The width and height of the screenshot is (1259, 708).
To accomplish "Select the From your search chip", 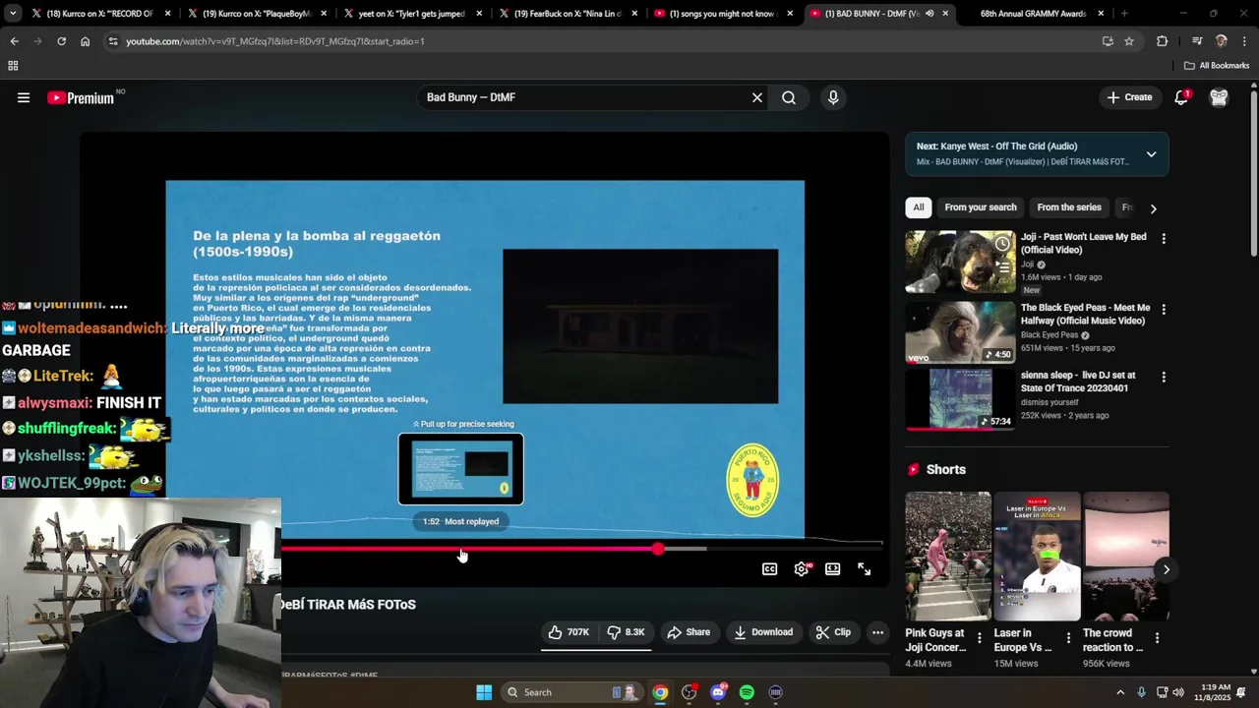I will tap(981, 207).
